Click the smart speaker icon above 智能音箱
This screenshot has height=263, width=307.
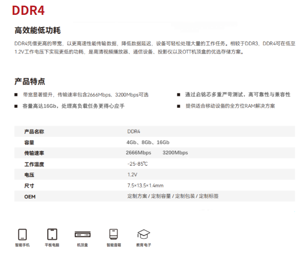(x=114, y=234)
